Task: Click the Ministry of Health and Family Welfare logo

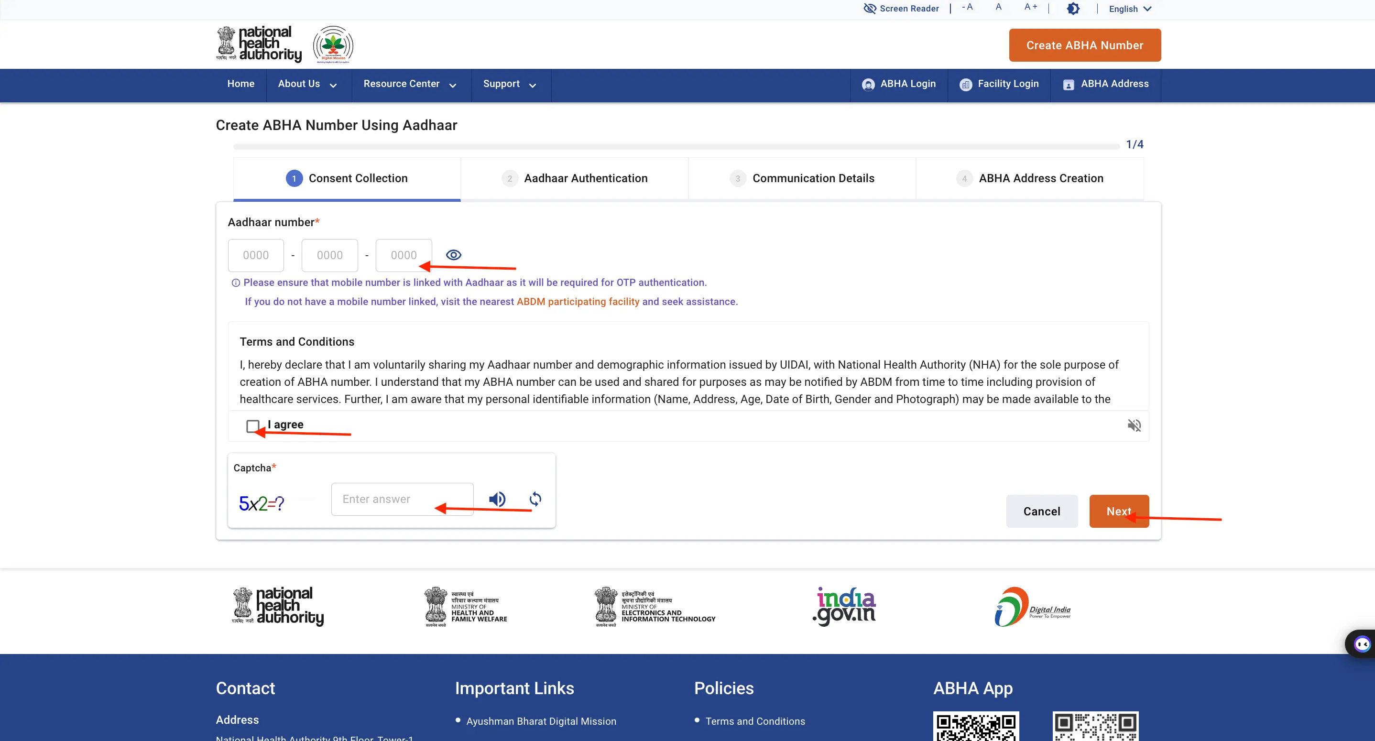Action: pos(466,607)
